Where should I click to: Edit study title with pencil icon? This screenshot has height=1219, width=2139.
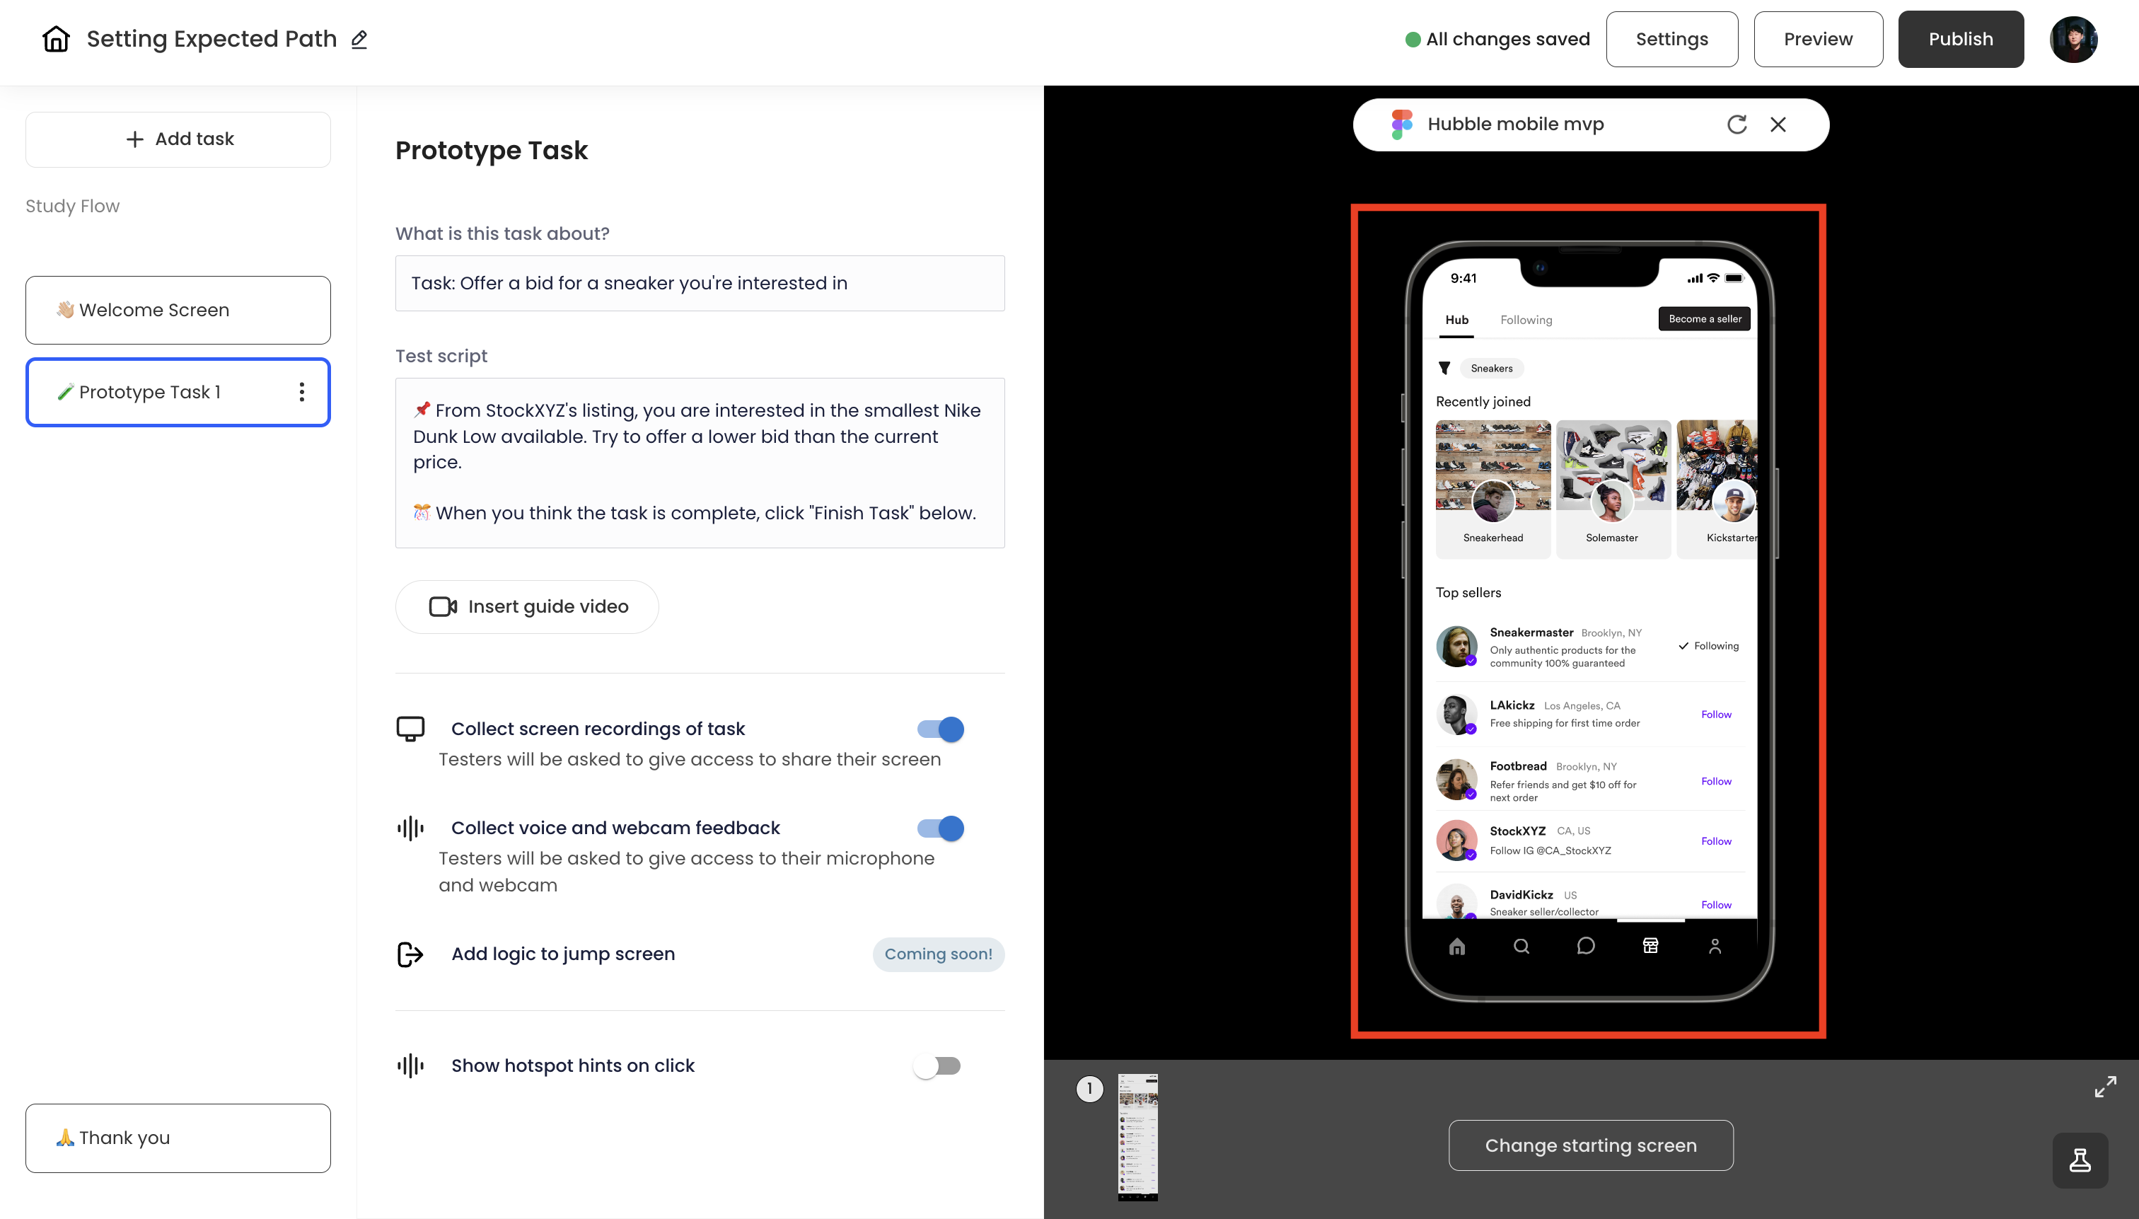click(359, 40)
